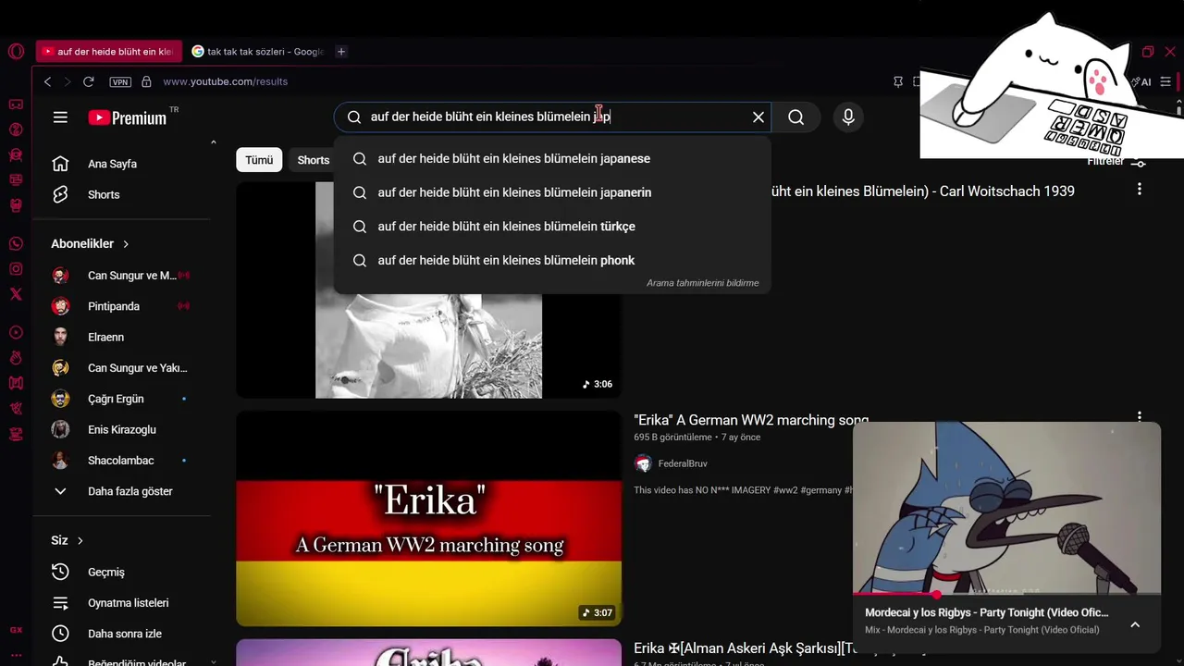The height and width of the screenshot is (666, 1184).
Task: Click the sidebar scroll-up arrow
Action: (x=214, y=142)
